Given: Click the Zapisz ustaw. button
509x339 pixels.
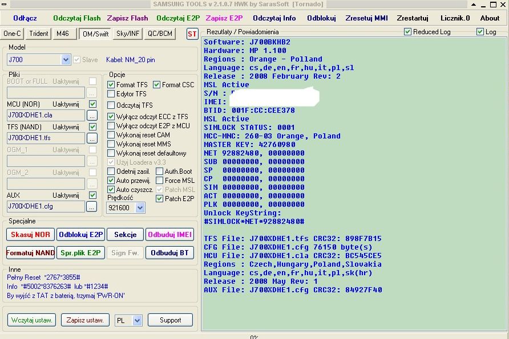Looking at the screenshot, I should pos(85,320).
